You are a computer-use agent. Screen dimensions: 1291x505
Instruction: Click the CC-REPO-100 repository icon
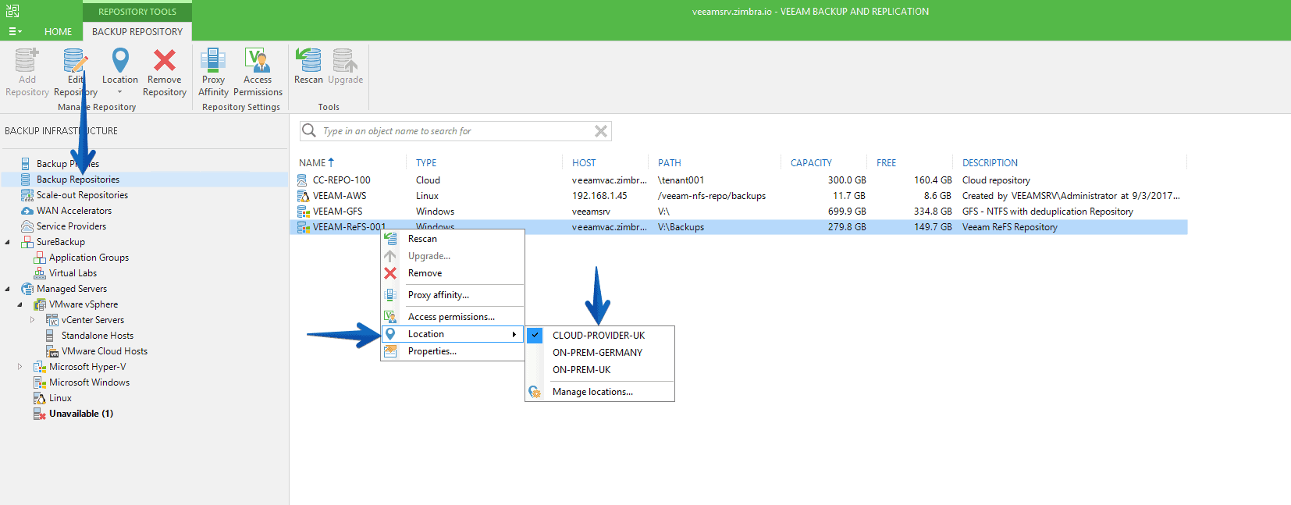[x=303, y=180]
